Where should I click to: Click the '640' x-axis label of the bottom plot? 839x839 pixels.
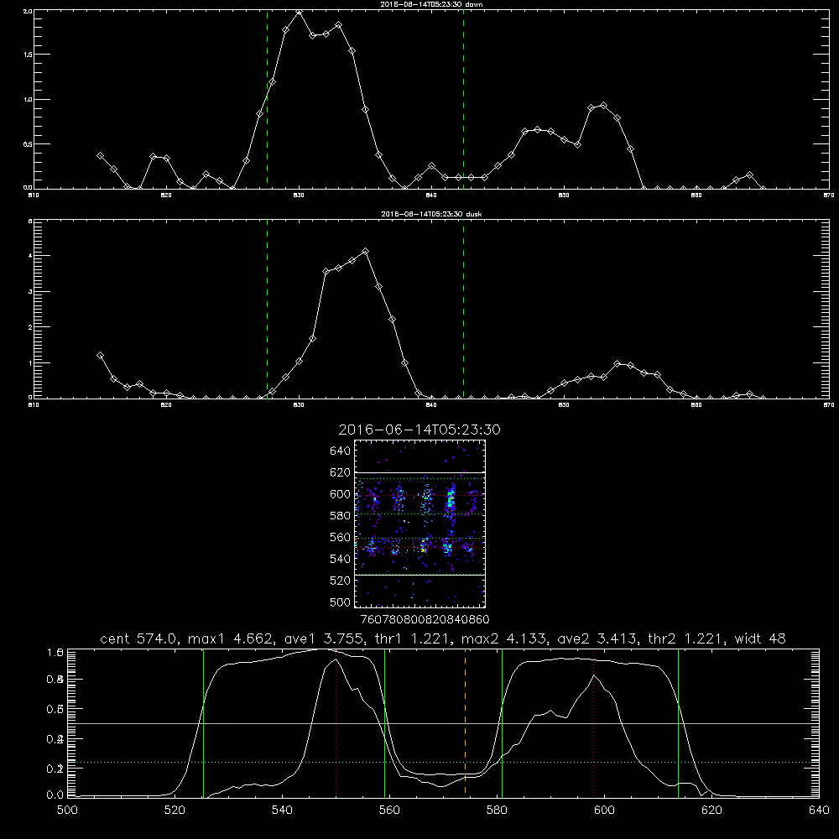pos(819,810)
